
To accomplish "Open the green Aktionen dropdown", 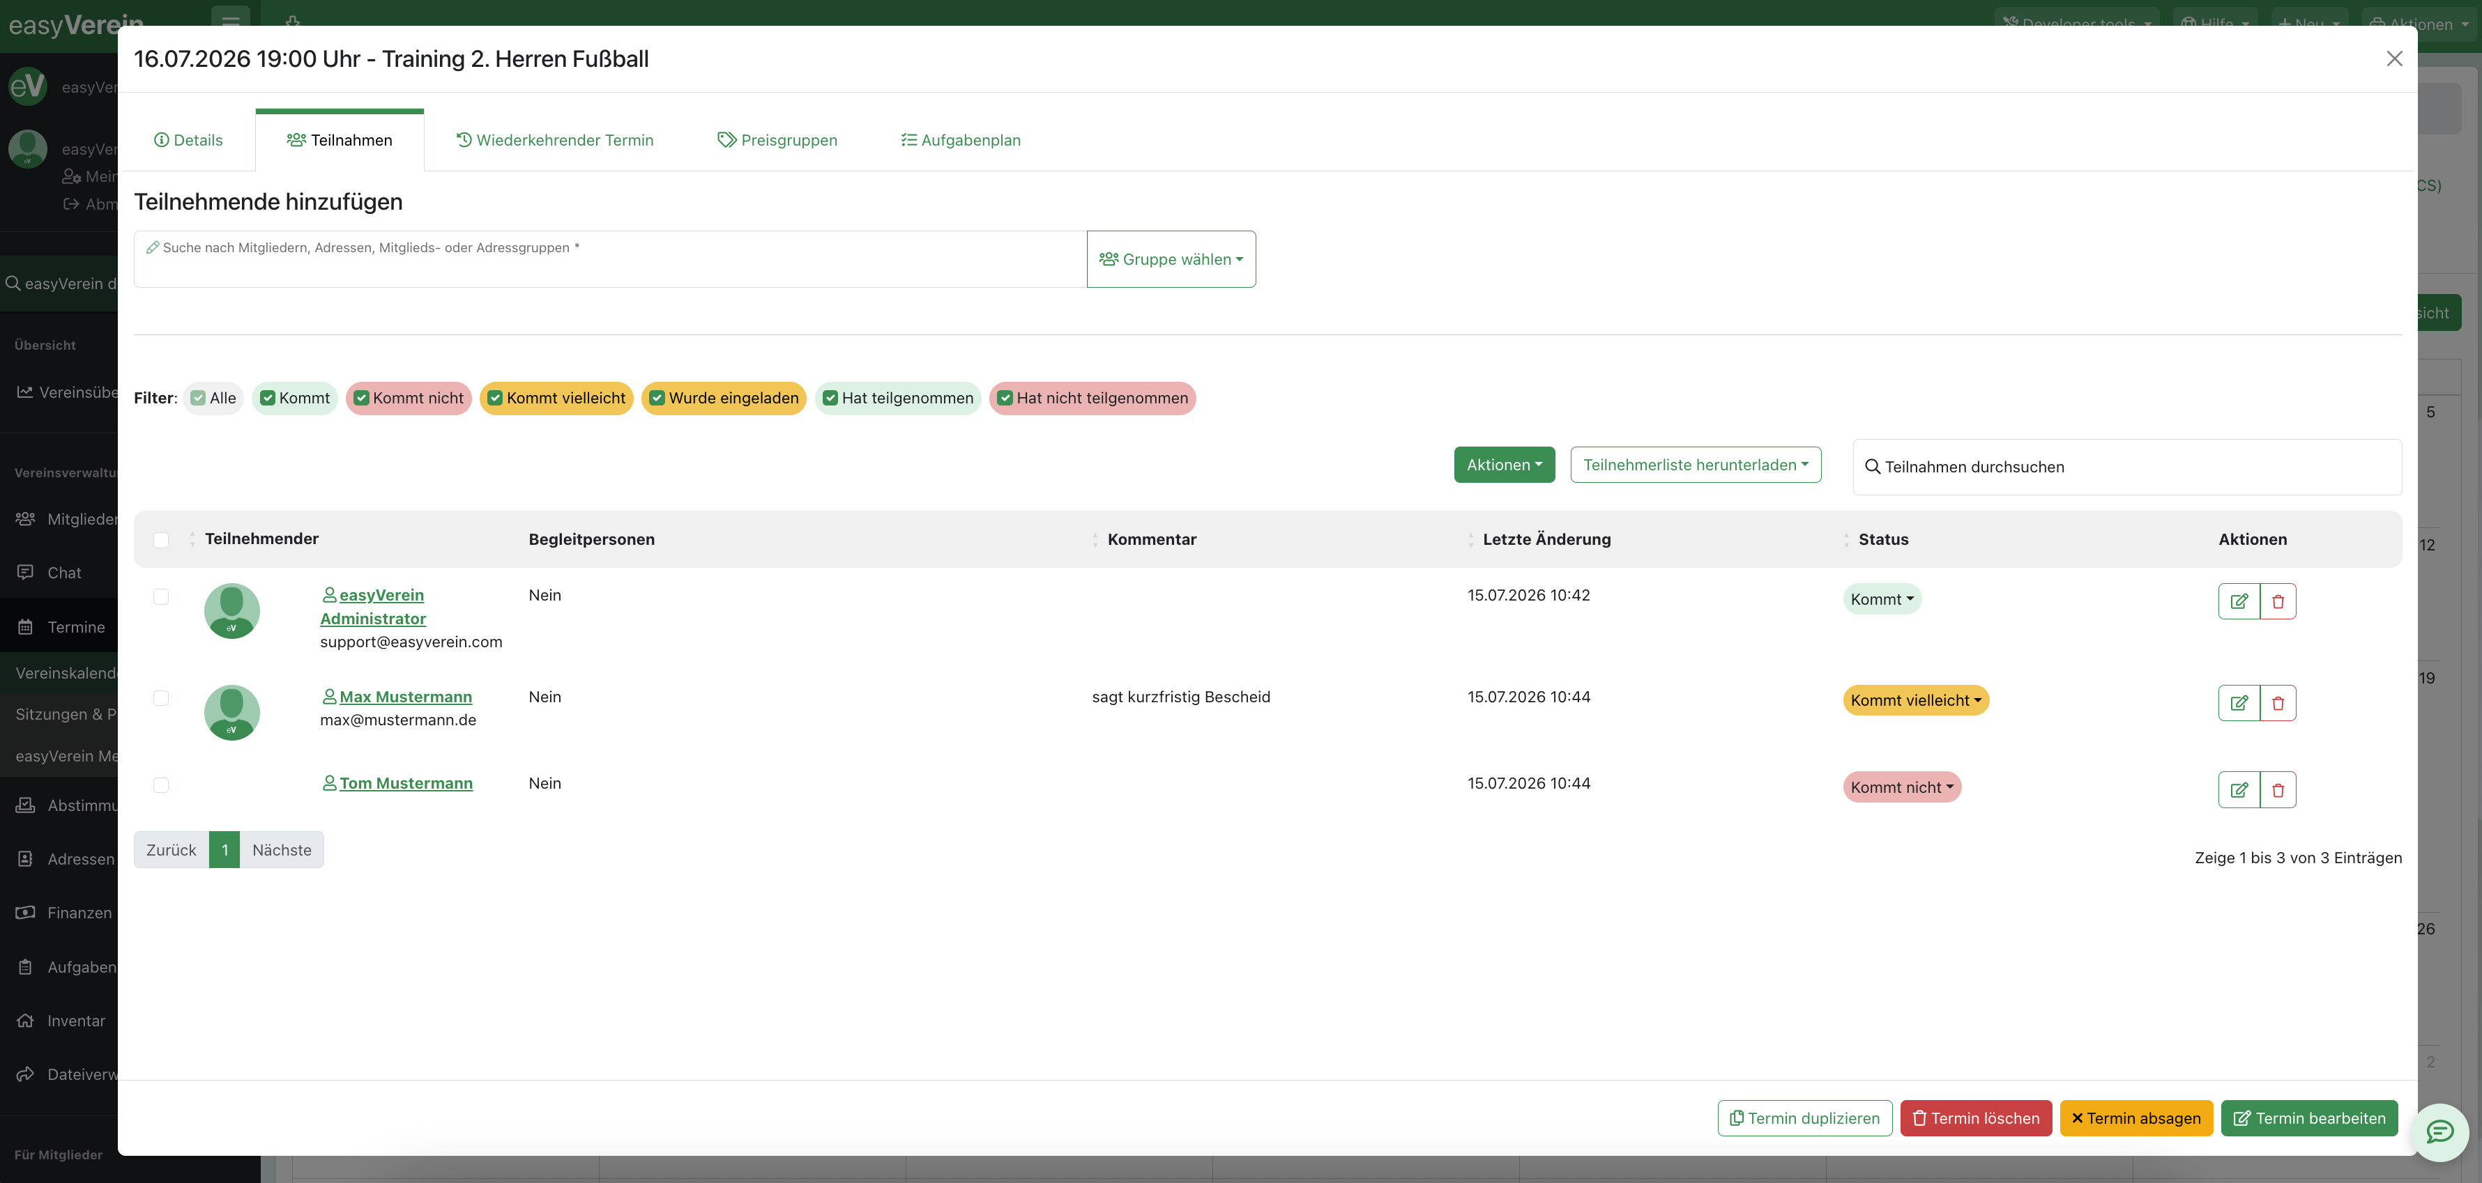I will pyautogui.click(x=1504, y=465).
